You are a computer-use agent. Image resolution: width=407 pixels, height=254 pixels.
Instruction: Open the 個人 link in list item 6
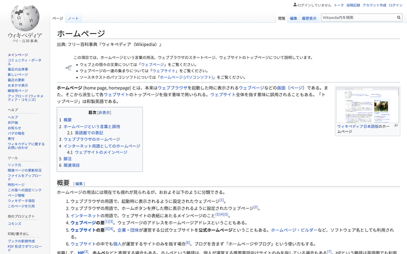(x=117, y=244)
